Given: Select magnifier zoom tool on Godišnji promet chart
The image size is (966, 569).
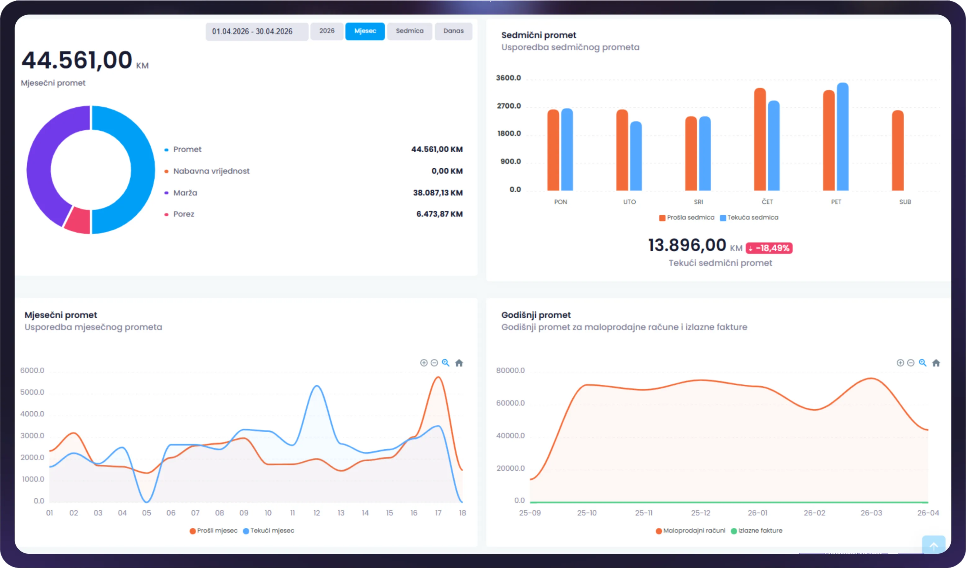Looking at the screenshot, I should pos(922,363).
